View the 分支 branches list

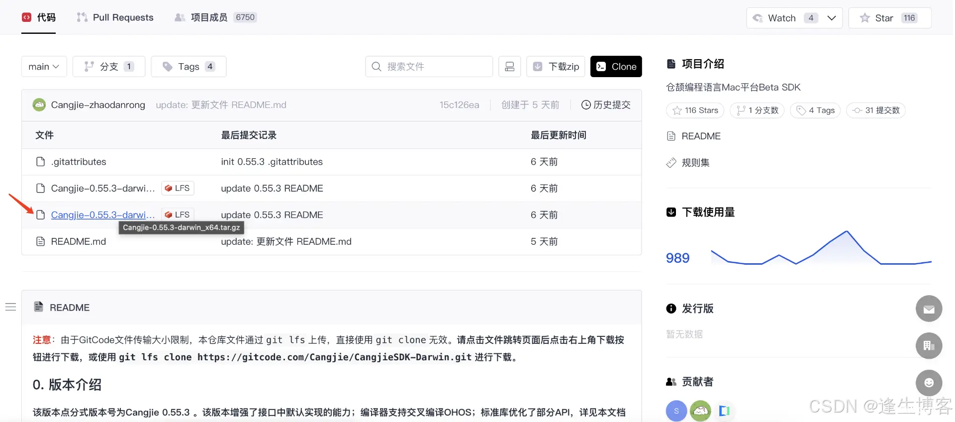tap(109, 67)
